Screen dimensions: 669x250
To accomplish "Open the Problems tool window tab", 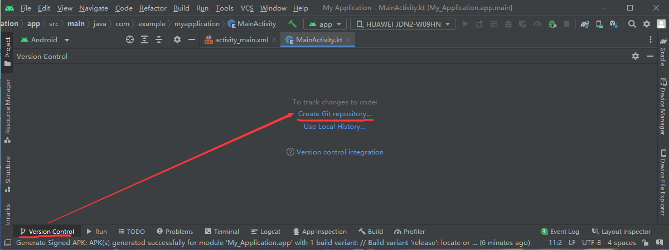I will click(174, 232).
